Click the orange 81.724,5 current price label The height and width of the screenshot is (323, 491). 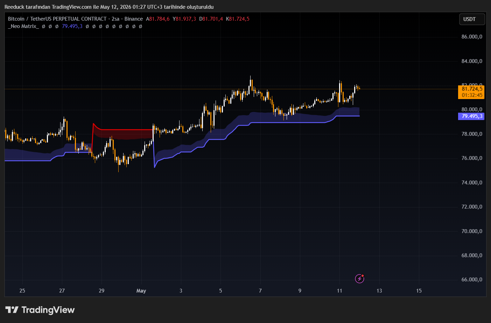[471, 89]
